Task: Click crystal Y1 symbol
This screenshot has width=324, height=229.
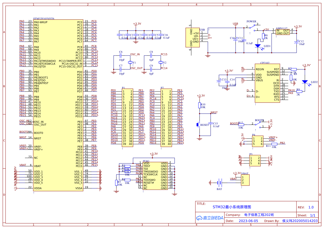Action: 130,62
